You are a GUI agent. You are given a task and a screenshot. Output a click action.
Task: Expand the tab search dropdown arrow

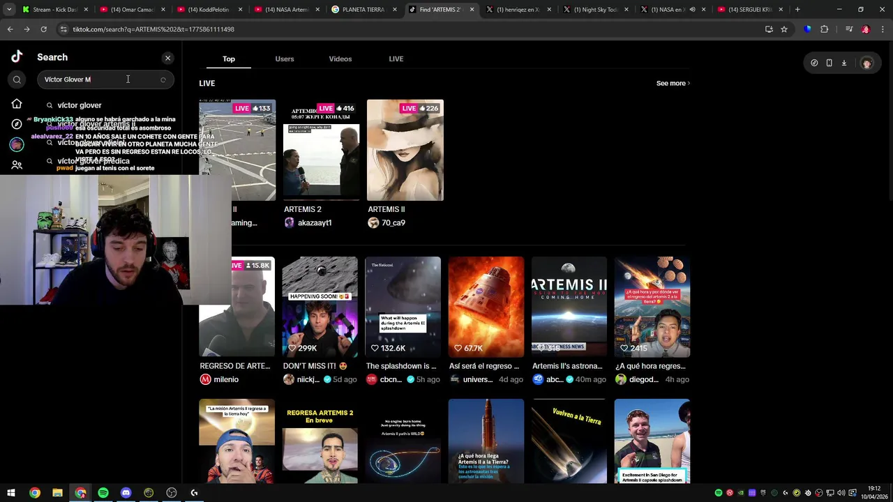tap(9, 10)
